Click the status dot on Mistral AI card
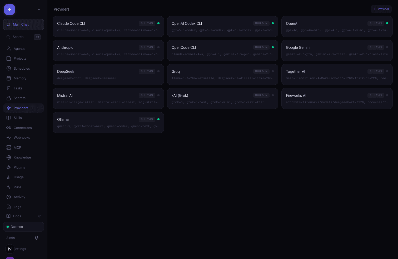Screen dimensions: 398x259 pos(158,95)
